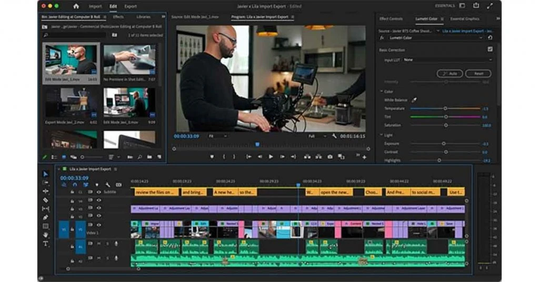Viewport: 539px width, 282px height.
Task: Toggle lock on the Subtitle track
Action: click(x=72, y=192)
